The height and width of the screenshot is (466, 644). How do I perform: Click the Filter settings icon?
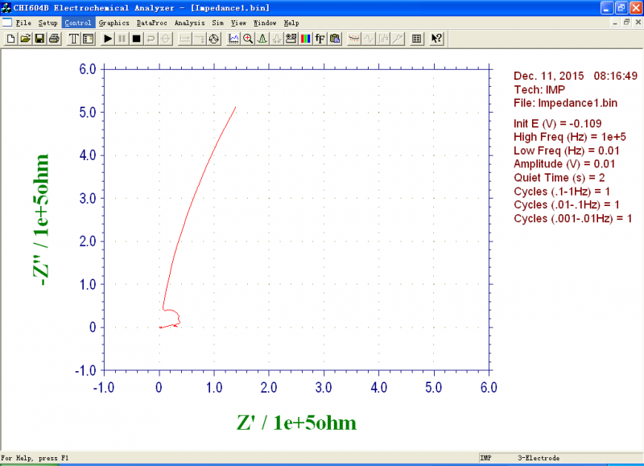pyautogui.click(x=199, y=39)
